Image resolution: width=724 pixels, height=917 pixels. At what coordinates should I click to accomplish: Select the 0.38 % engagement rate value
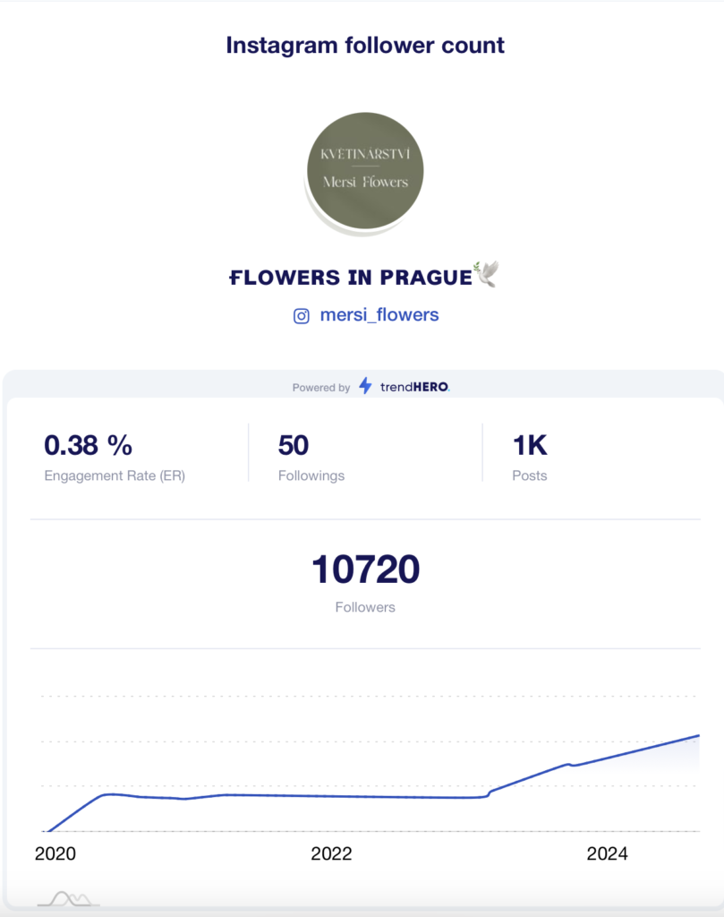tap(88, 444)
